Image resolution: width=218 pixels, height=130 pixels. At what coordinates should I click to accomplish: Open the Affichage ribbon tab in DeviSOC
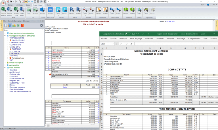pos(20,5)
